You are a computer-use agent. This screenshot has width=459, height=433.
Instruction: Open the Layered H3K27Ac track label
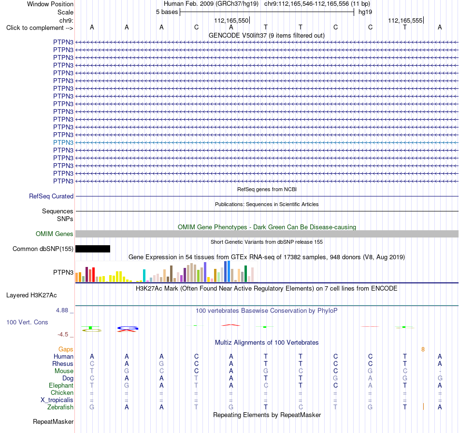[x=31, y=295]
